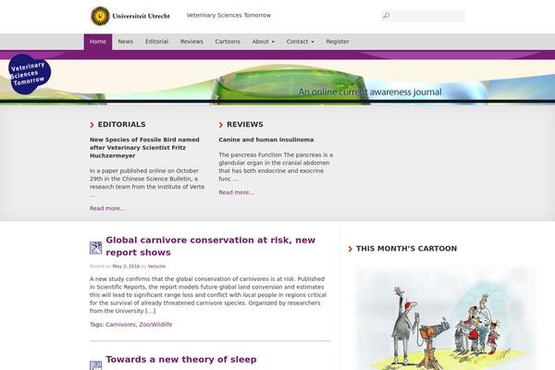Viewport: 555px width, 370px height.
Task: Click the post icon beside Global carnivore conservation
Action: 95,248
